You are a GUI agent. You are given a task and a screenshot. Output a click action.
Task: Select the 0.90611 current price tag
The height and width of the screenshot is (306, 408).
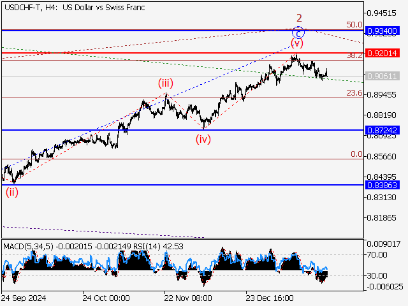pyautogui.click(x=382, y=76)
